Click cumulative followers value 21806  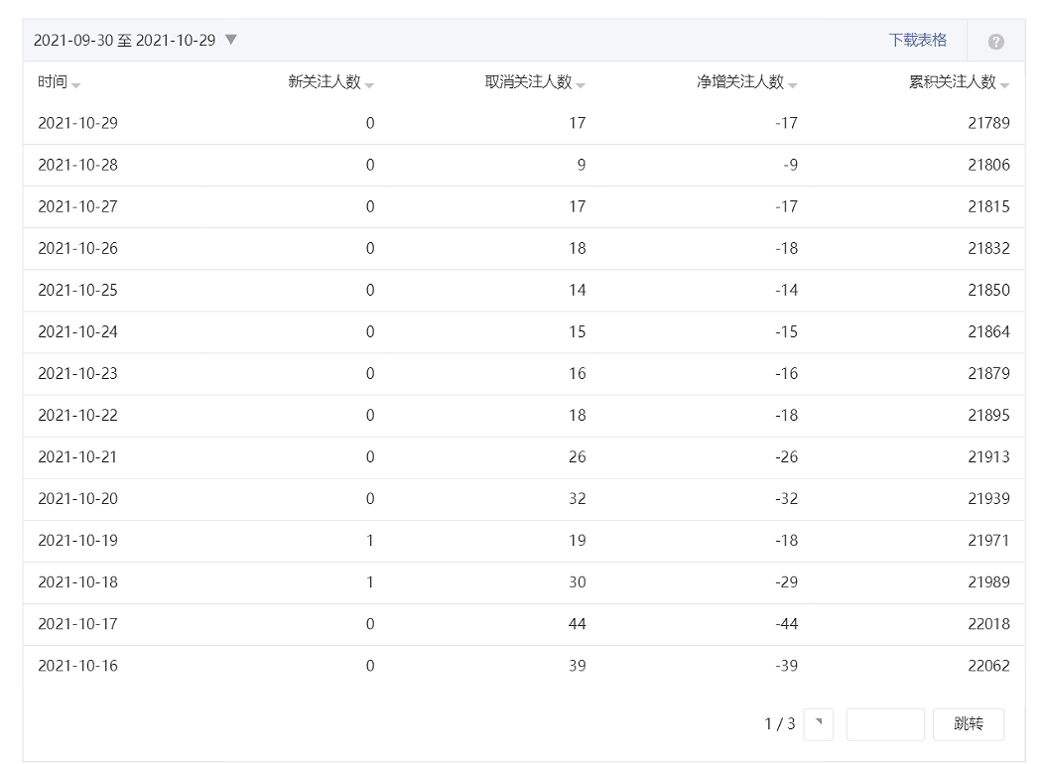coord(988,165)
